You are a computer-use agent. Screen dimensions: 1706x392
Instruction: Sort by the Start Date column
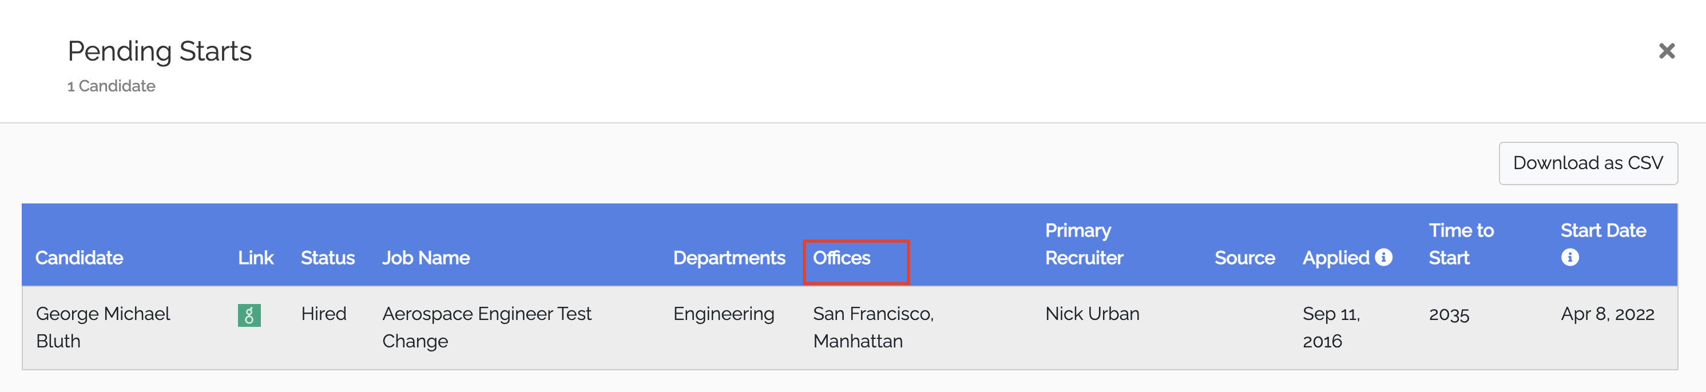(x=1602, y=231)
